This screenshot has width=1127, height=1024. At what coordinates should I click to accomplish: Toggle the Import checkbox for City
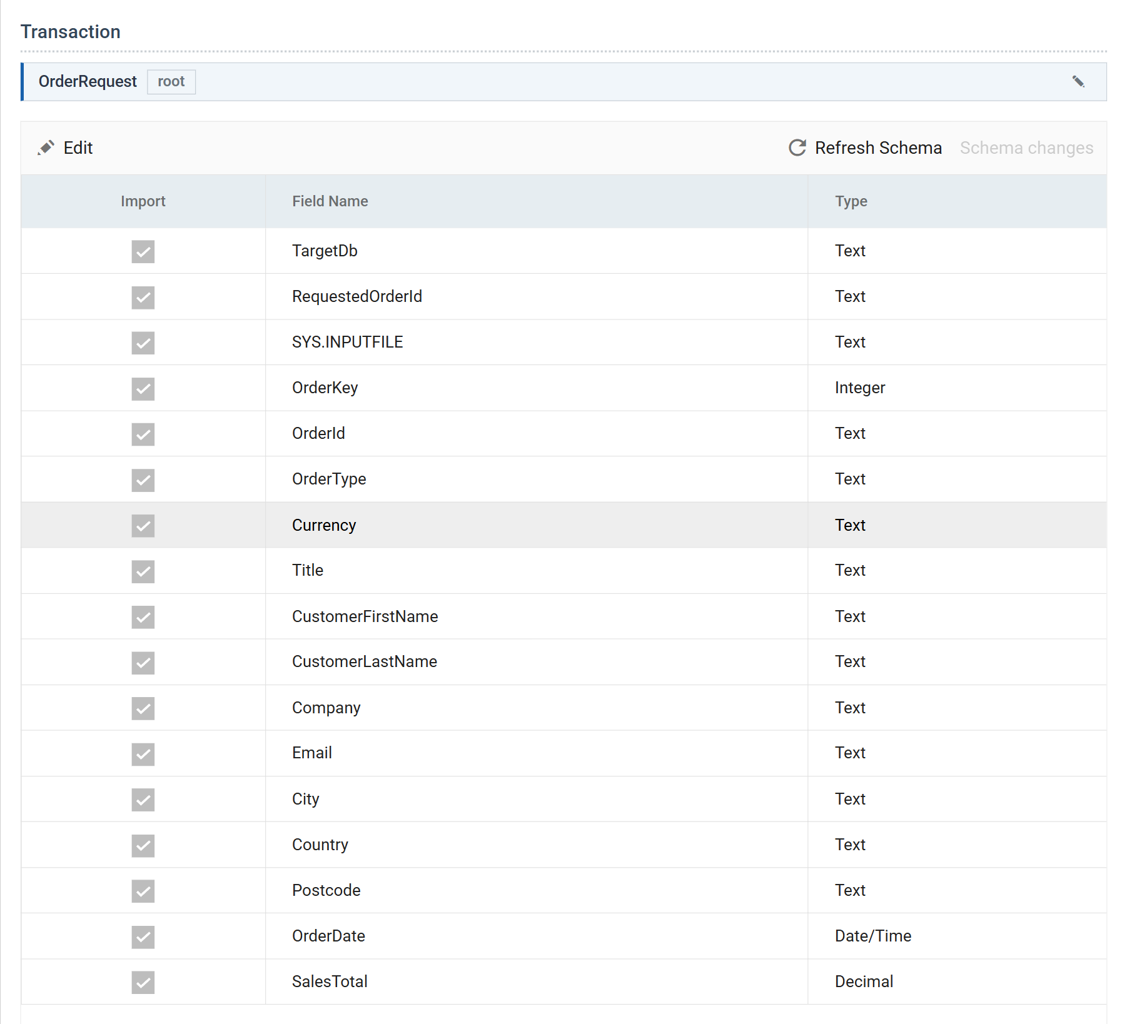(x=143, y=799)
